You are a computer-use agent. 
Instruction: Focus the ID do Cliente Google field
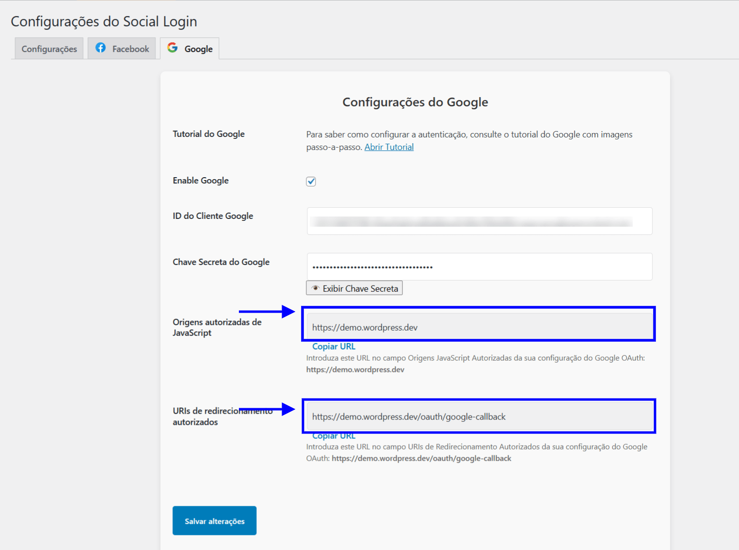point(479,221)
